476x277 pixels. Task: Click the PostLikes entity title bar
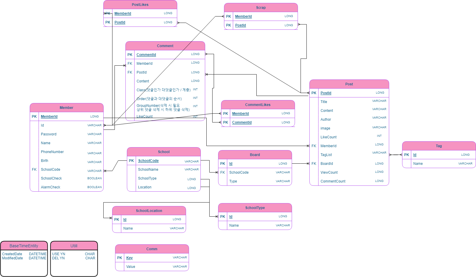coord(140,4)
